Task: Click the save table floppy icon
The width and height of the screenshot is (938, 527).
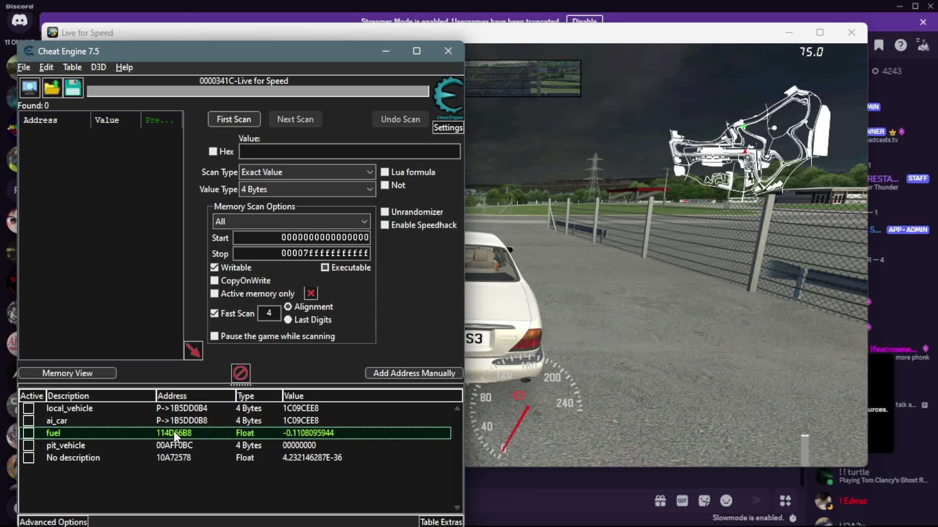Action: 73,88
